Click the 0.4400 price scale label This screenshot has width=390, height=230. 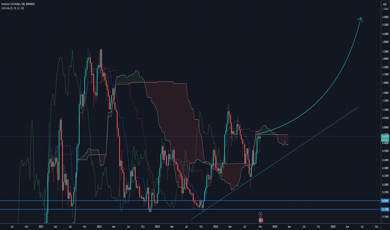[x=385, y=160]
